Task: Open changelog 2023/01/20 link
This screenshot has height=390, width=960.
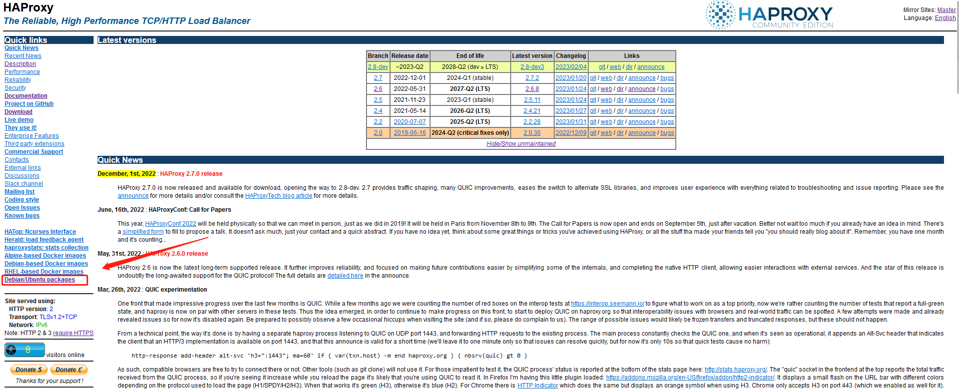Action: point(571,78)
